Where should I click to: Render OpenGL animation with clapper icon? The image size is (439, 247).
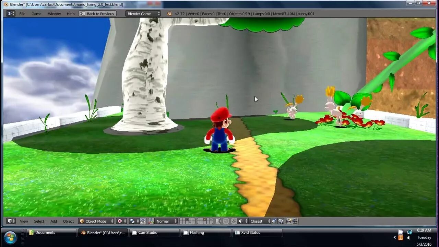(295, 221)
